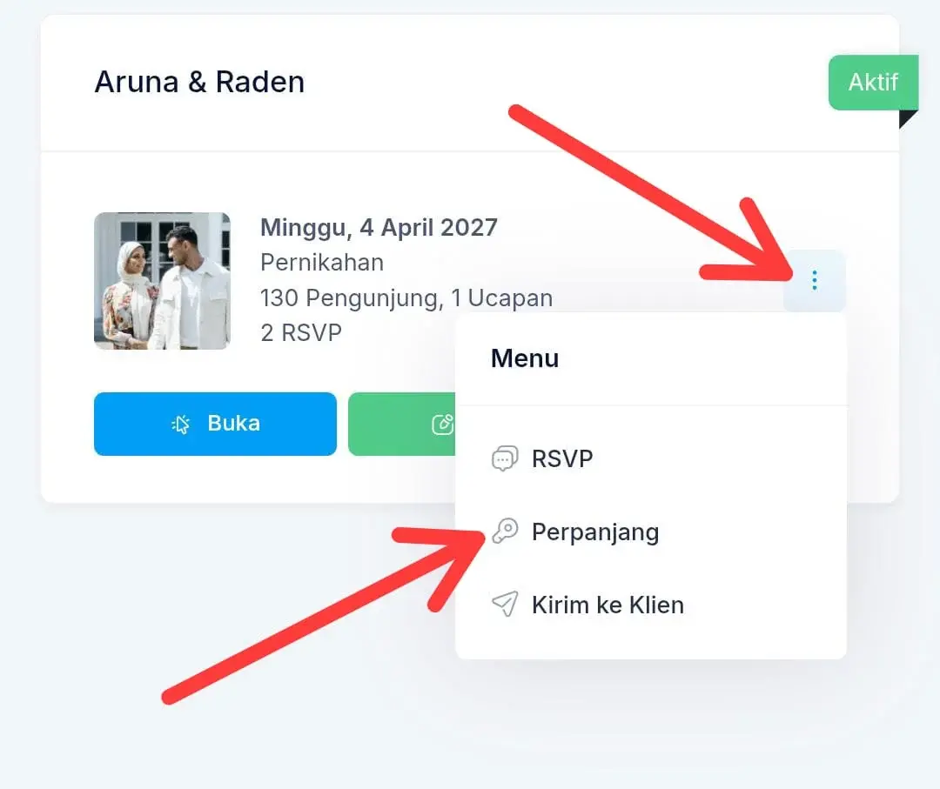This screenshot has height=789, width=940.
Task: Click the 130 Pengunjung, 1 Ucapan stats
Action: coord(406,298)
